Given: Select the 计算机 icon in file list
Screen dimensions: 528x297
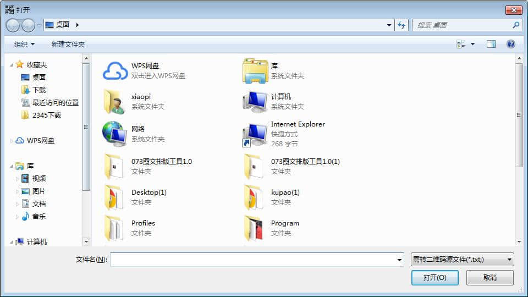Looking at the screenshot, I should tap(255, 102).
